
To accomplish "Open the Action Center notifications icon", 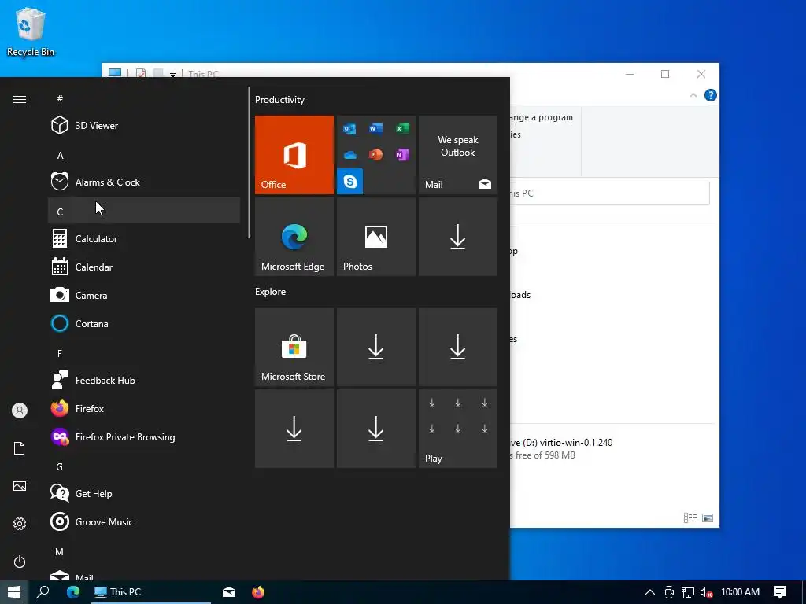I will click(780, 592).
